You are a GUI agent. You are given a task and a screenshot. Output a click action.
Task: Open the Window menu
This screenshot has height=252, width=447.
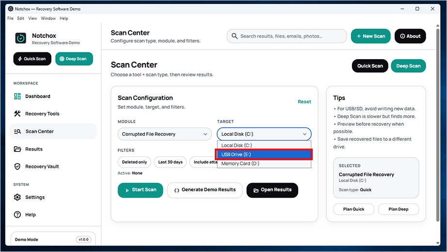point(48,18)
